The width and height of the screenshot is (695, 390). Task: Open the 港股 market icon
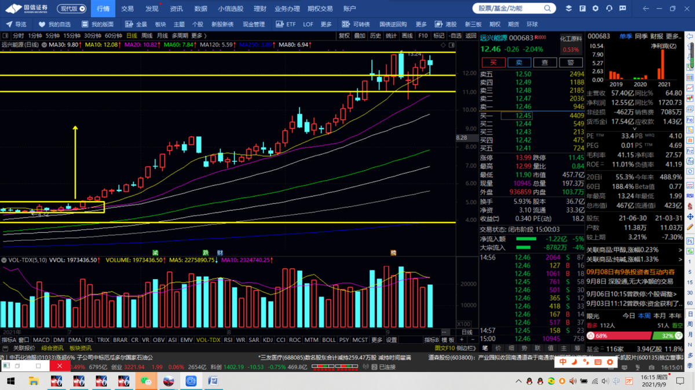[x=439, y=24]
